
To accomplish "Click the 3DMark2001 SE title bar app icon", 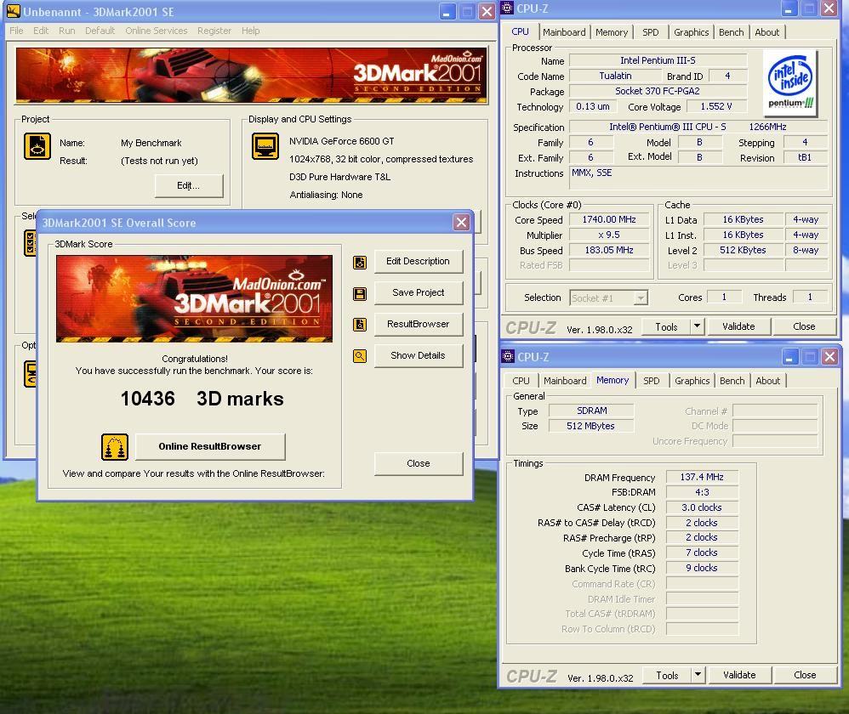I will [13, 11].
